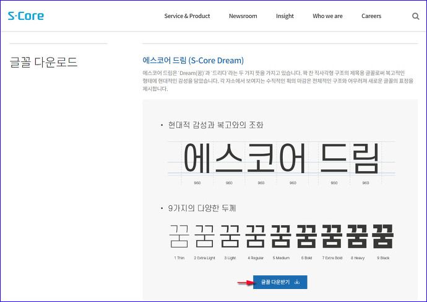Screen dimensions: 427x302
Task: Click the 5 Medium weight label
Action: [281, 258]
